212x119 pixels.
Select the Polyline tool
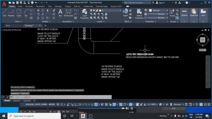click(x=11, y=13)
